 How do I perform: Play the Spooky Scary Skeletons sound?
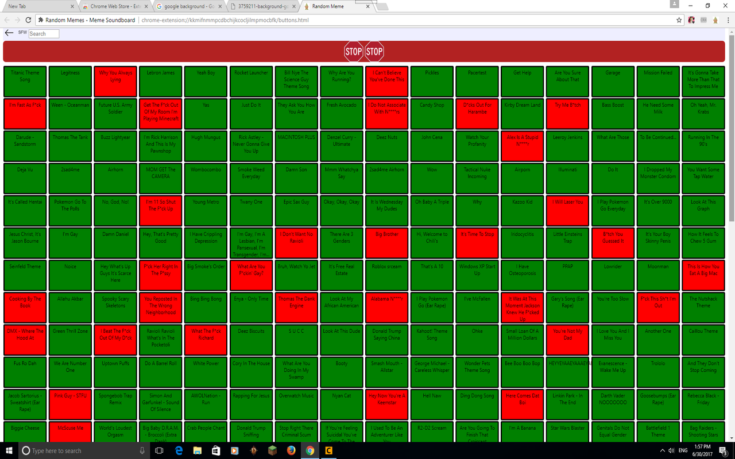pos(115,308)
